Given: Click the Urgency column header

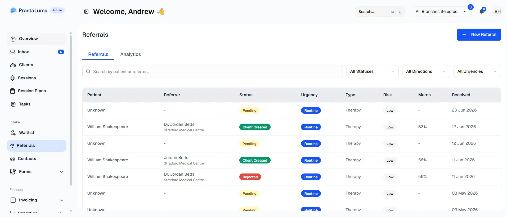Looking at the screenshot, I should (x=309, y=95).
